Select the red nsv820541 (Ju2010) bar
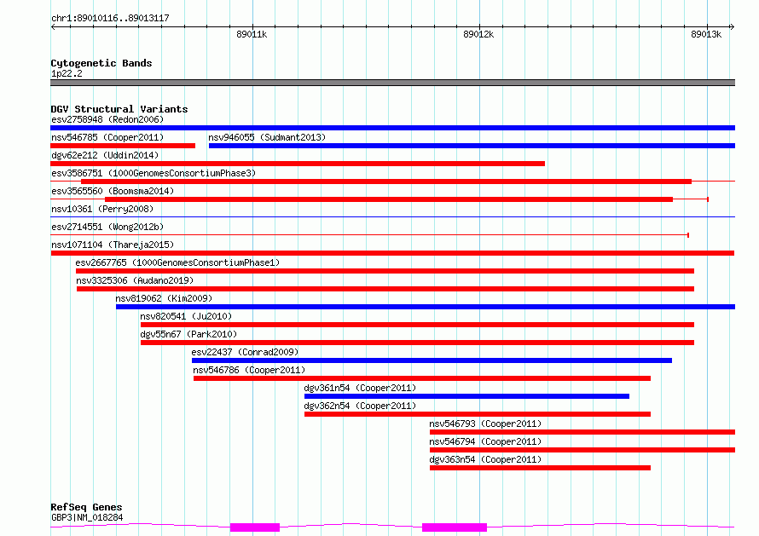The width and height of the screenshot is (759, 536). [417, 325]
